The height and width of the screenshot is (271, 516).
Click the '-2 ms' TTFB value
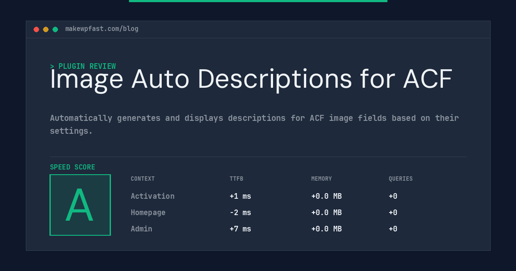click(x=240, y=212)
